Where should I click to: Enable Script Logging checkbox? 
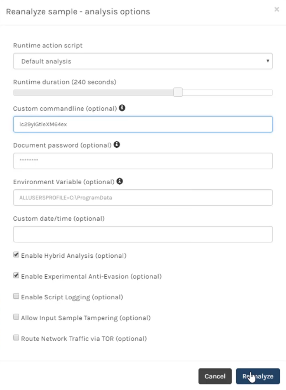16,296
